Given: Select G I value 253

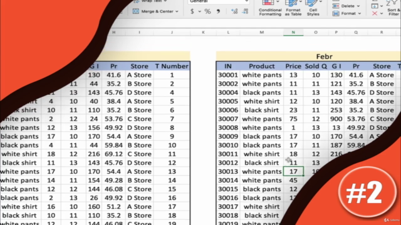Looking at the screenshot, I should [x=336, y=110].
